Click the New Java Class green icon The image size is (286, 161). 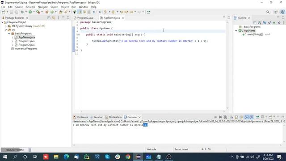click(52, 12)
